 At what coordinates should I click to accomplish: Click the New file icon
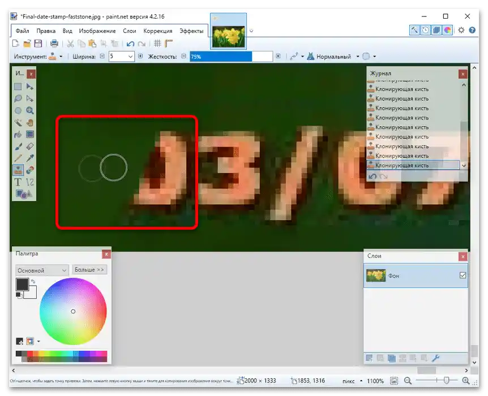tap(15, 44)
